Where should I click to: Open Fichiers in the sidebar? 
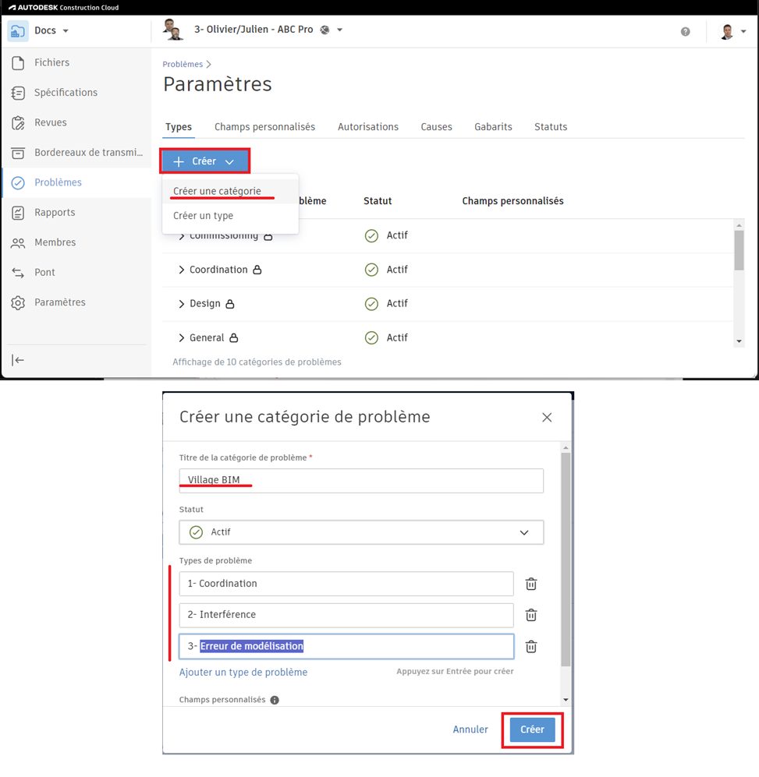point(51,62)
